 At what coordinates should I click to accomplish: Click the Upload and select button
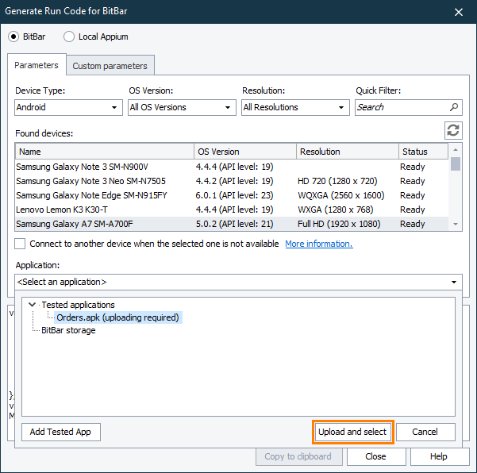tap(352, 432)
